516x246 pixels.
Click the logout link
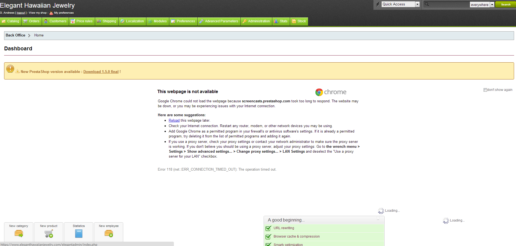click(x=21, y=13)
